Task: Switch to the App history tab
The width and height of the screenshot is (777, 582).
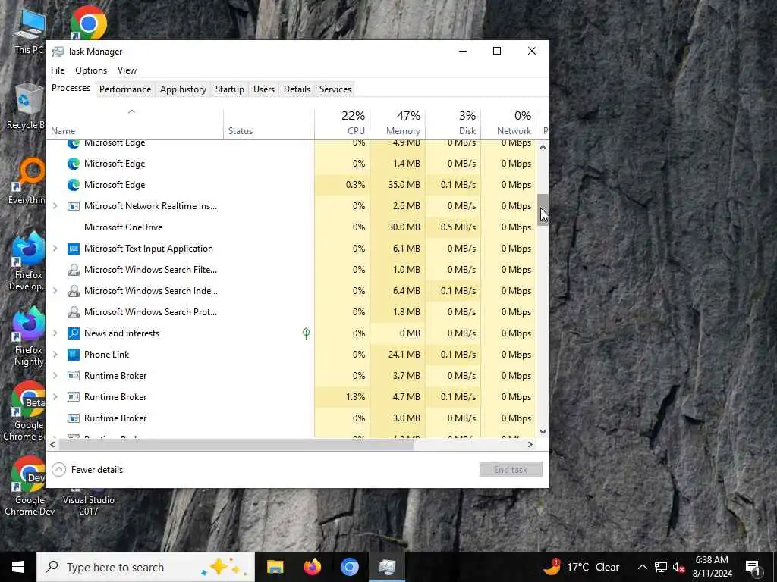Action: click(183, 89)
